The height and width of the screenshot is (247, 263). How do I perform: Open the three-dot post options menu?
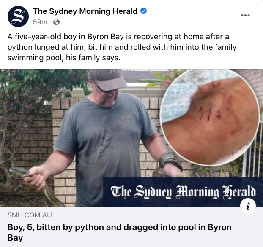click(245, 16)
